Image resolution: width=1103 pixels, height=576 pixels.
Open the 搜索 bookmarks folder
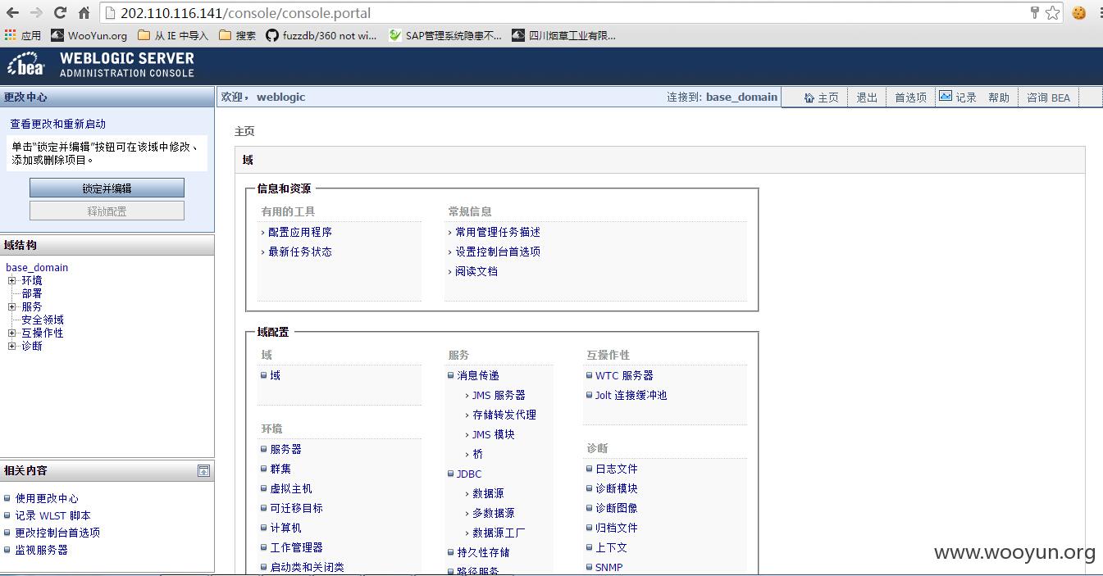[238, 35]
